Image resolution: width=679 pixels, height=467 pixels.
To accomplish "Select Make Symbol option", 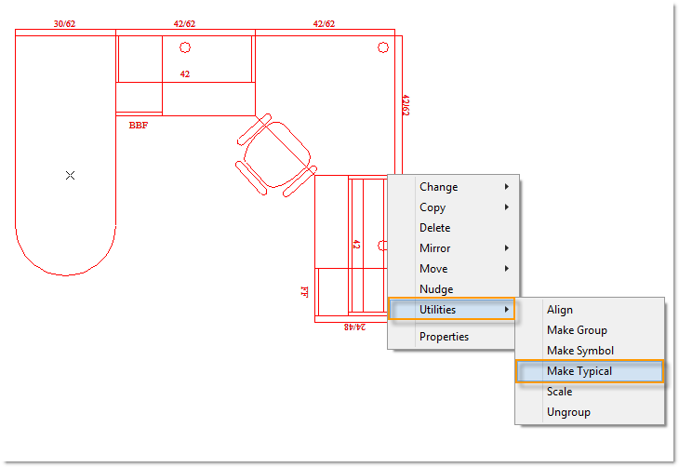I will (x=590, y=351).
